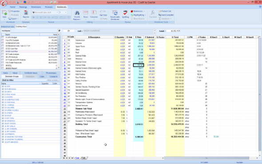The height and width of the screenshot is (164, 262).
Task: Click the 'Click to filter' box
Action: click(31, 80)
